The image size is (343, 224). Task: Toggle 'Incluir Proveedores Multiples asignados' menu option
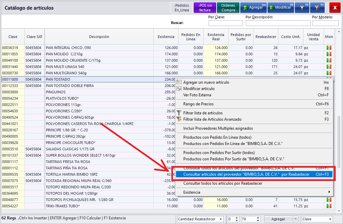tap(218, 128)
